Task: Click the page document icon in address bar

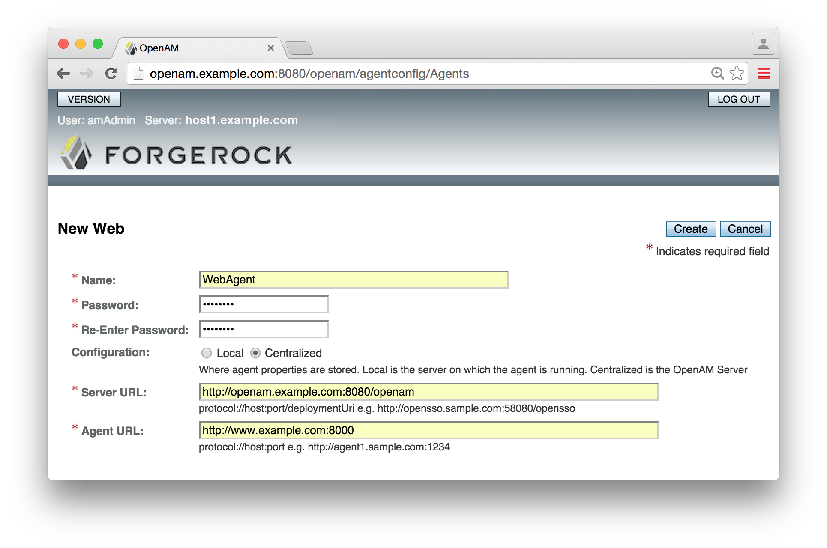Action: click(138, 74)
